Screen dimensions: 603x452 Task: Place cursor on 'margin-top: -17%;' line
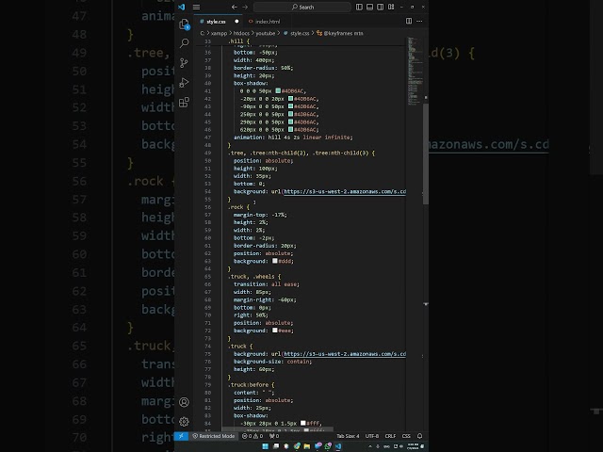pyautogui.click(x=260, y=215)
